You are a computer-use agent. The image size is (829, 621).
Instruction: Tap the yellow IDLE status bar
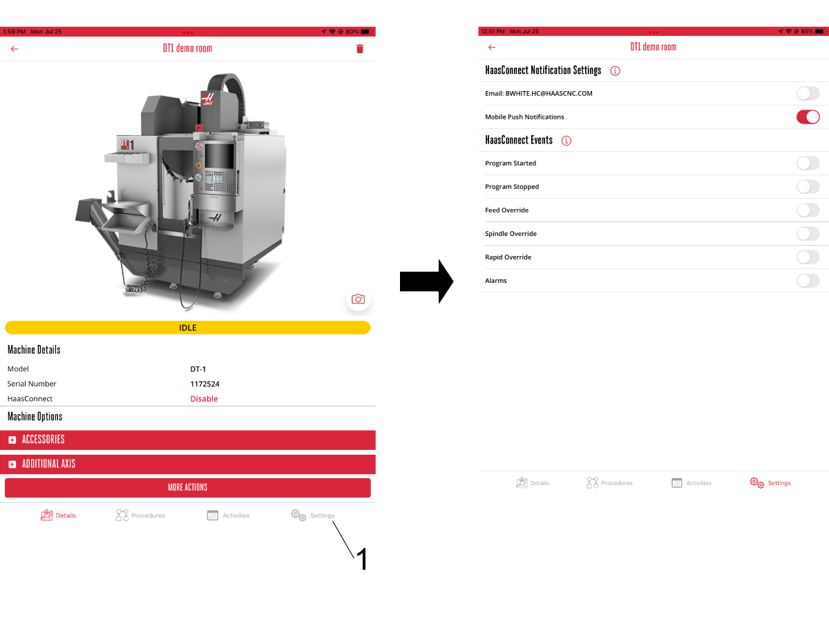[x=188, y=328]
